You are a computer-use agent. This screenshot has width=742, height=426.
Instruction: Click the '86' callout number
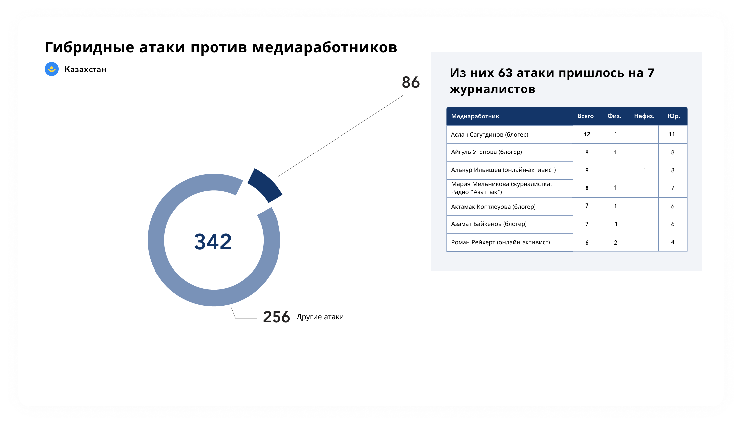tap(411, 82)
